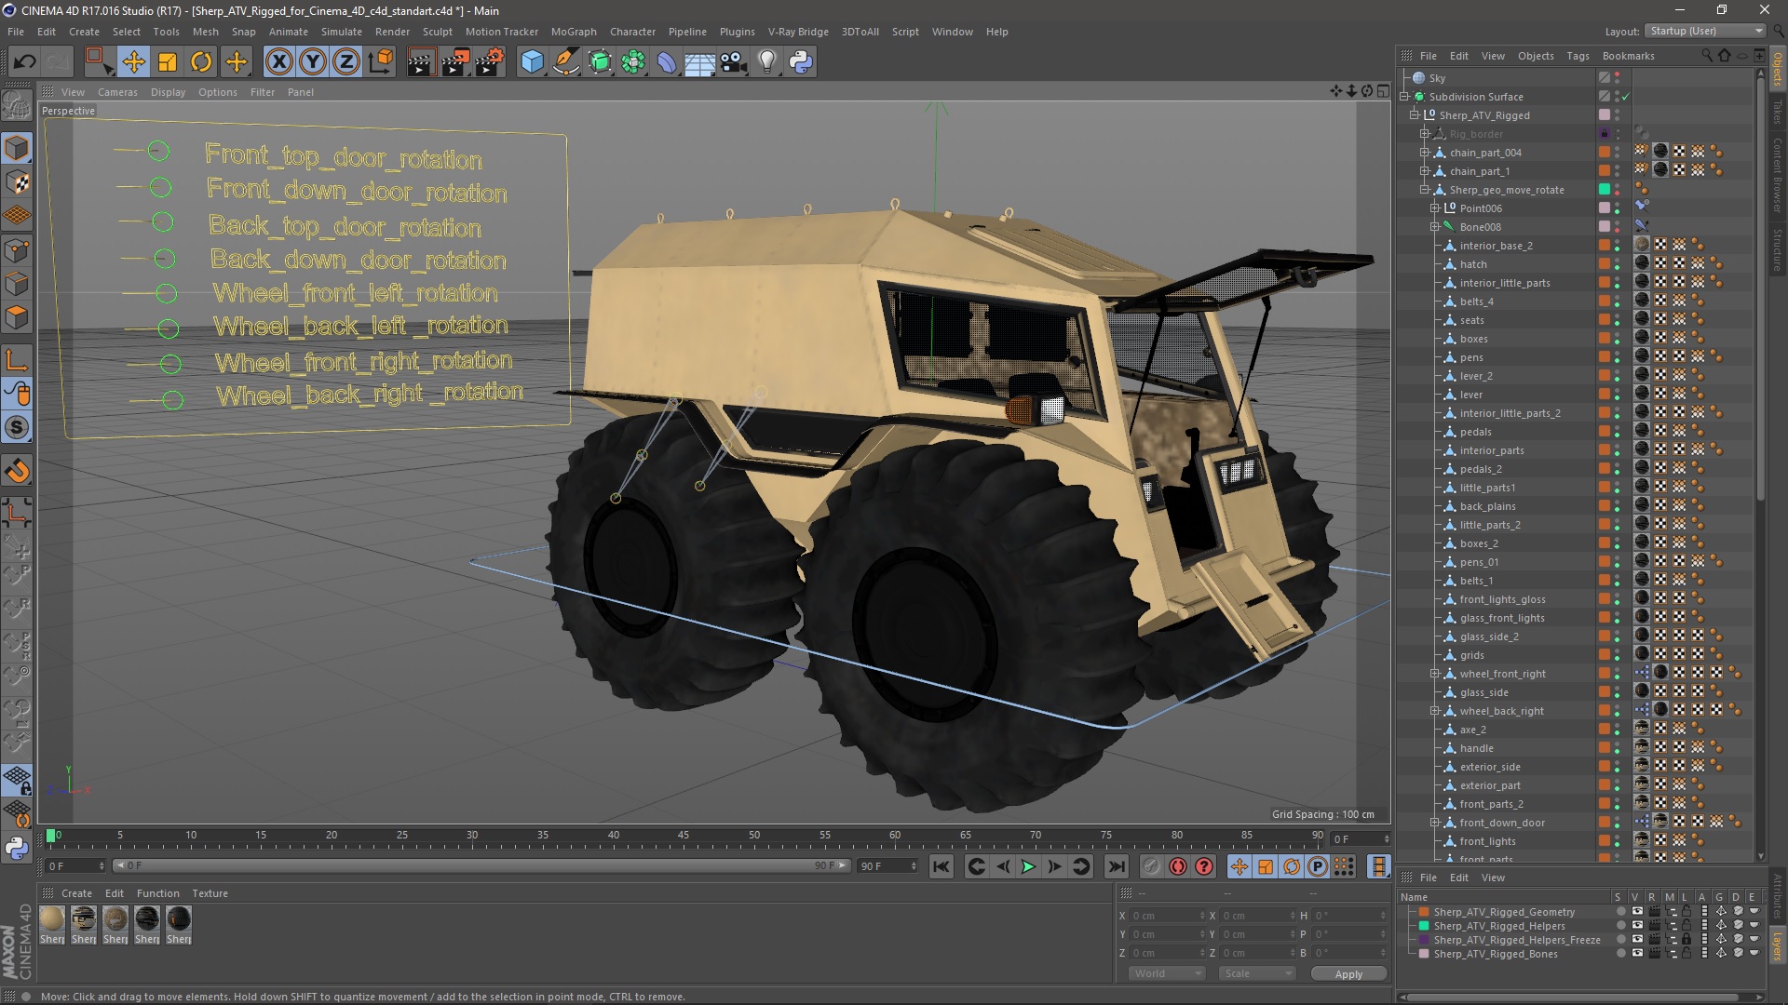Select the glass_front_lights object
The width and height of the screenshot is (1788, 1005).
[x=1502, y=618]
